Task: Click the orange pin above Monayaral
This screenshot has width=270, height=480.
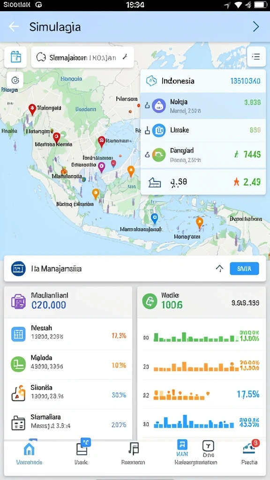Action: pyautogui.click(x=199, y=223)
